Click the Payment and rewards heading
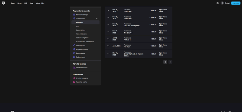 [81, 11]
